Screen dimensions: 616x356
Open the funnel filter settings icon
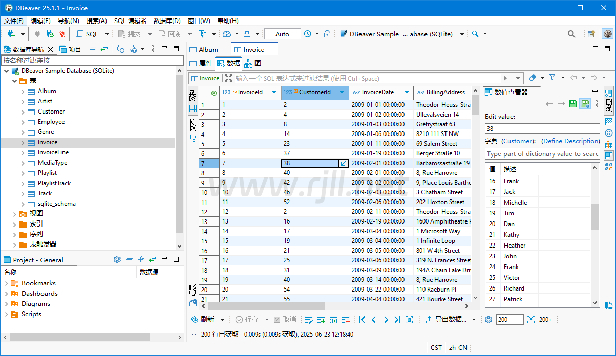pyautogui.click(x=553, y=78)
